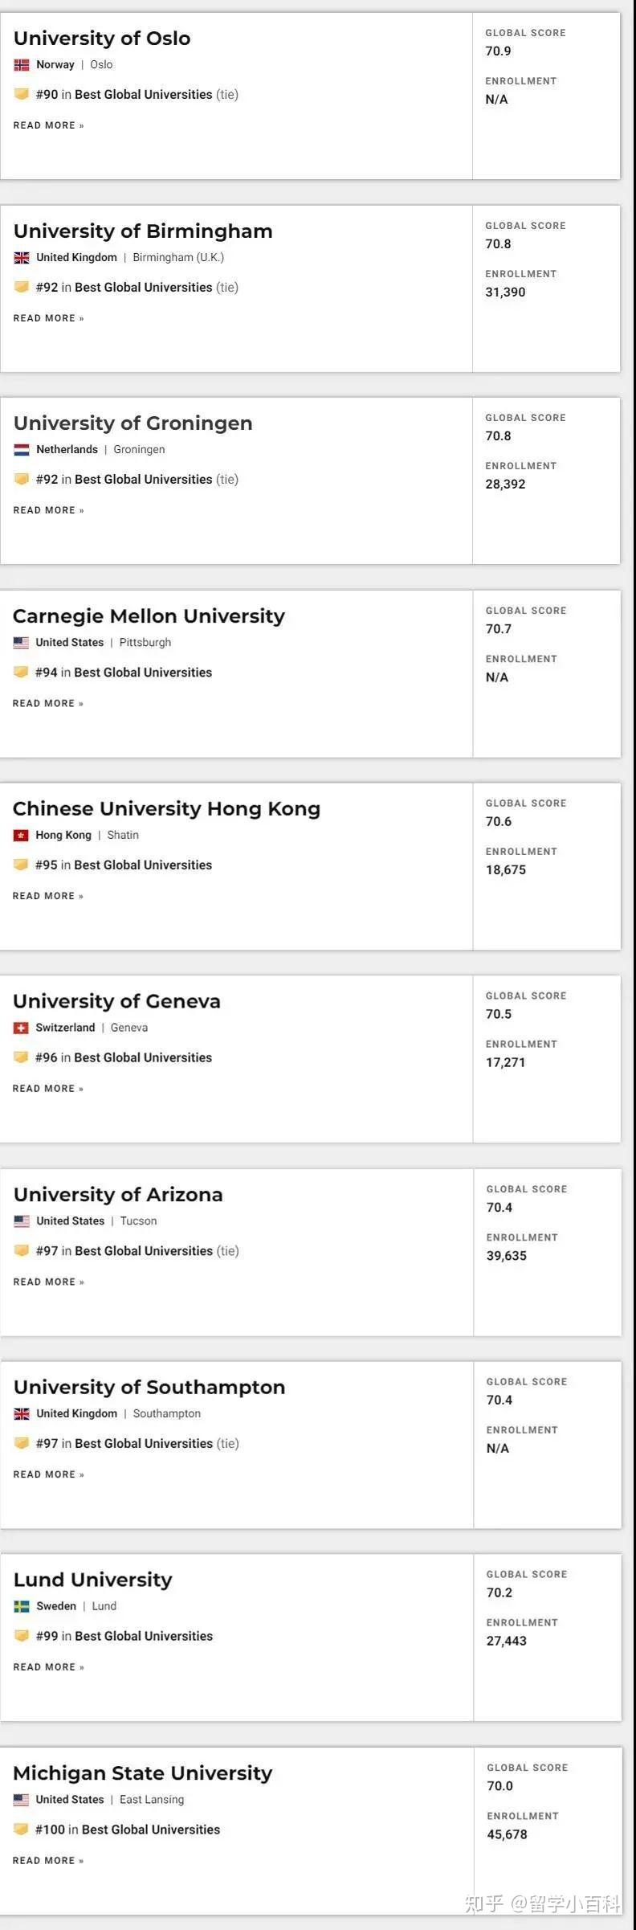
Task: Click ranking badge icon next to #100
Action: 21,1830
